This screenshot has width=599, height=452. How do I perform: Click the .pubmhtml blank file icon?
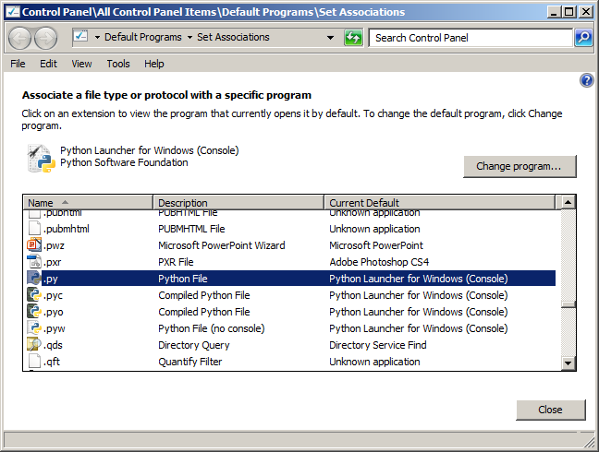(34, 228)
